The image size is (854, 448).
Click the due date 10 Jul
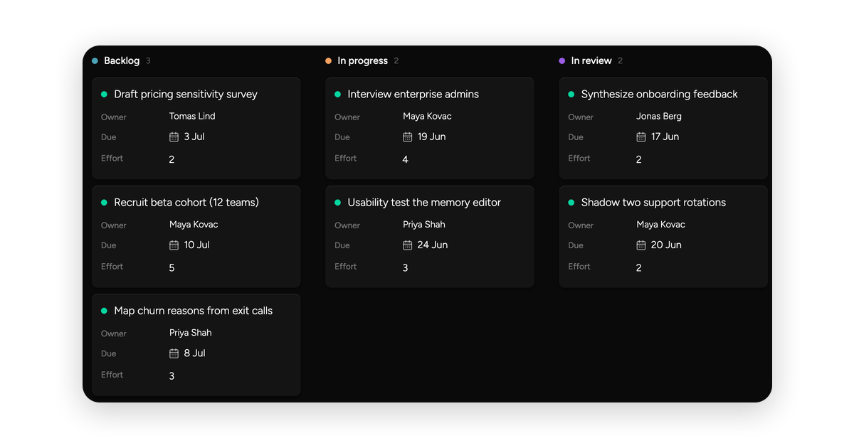[x=196, y=245]
